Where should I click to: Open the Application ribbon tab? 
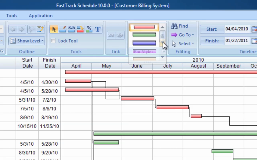coord(41,16)
